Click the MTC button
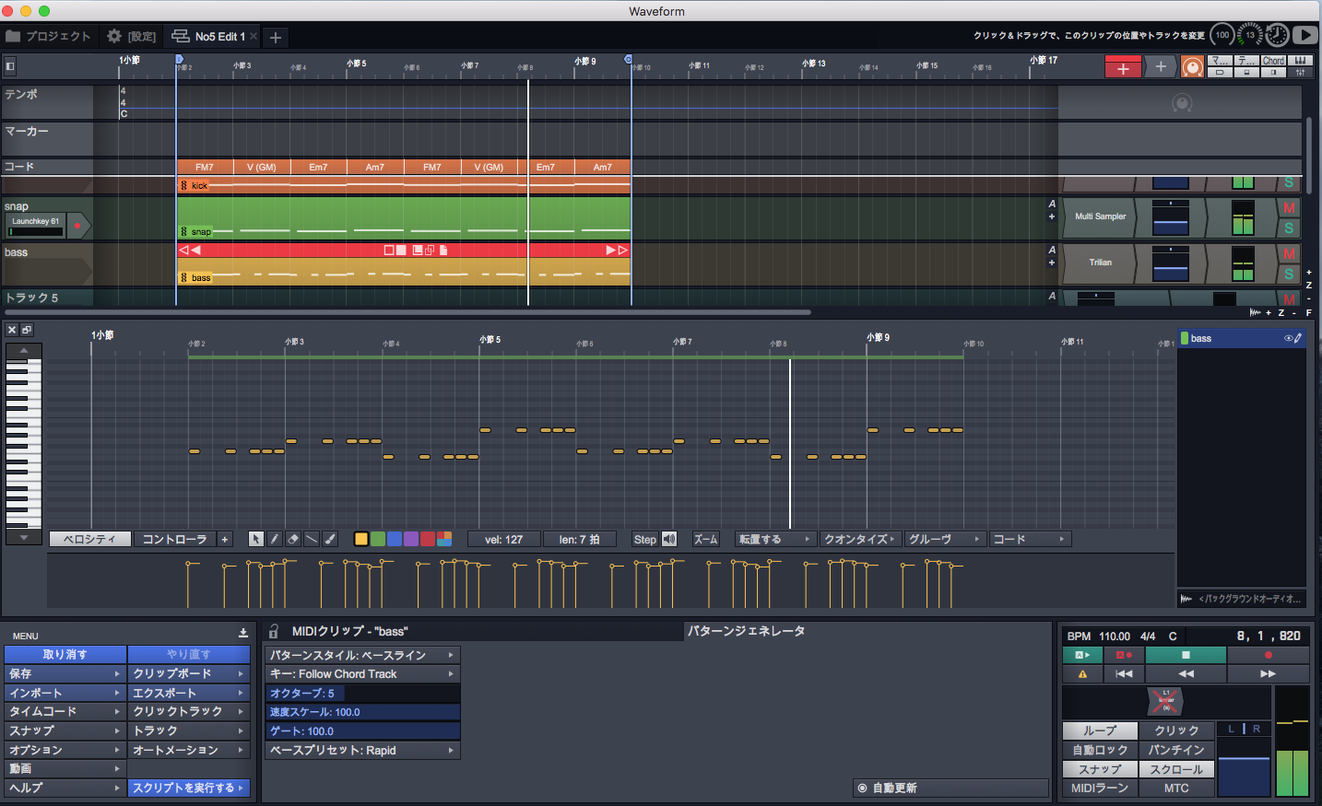Screen dimensions: 1322x806 click(x=1177, y=788)
